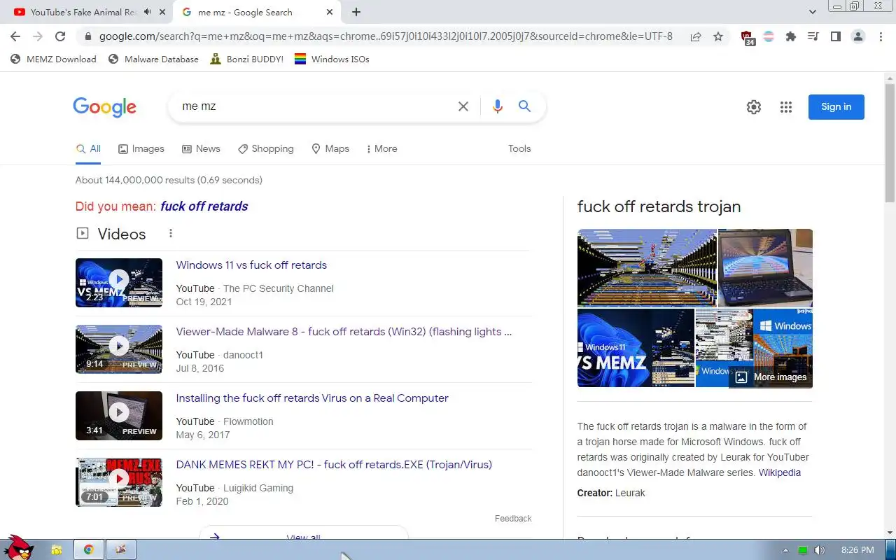Open the Windows 11 vs video title link
Viewport: 896px width, 560px height.
pyautogui.click(x=251, y=265)
